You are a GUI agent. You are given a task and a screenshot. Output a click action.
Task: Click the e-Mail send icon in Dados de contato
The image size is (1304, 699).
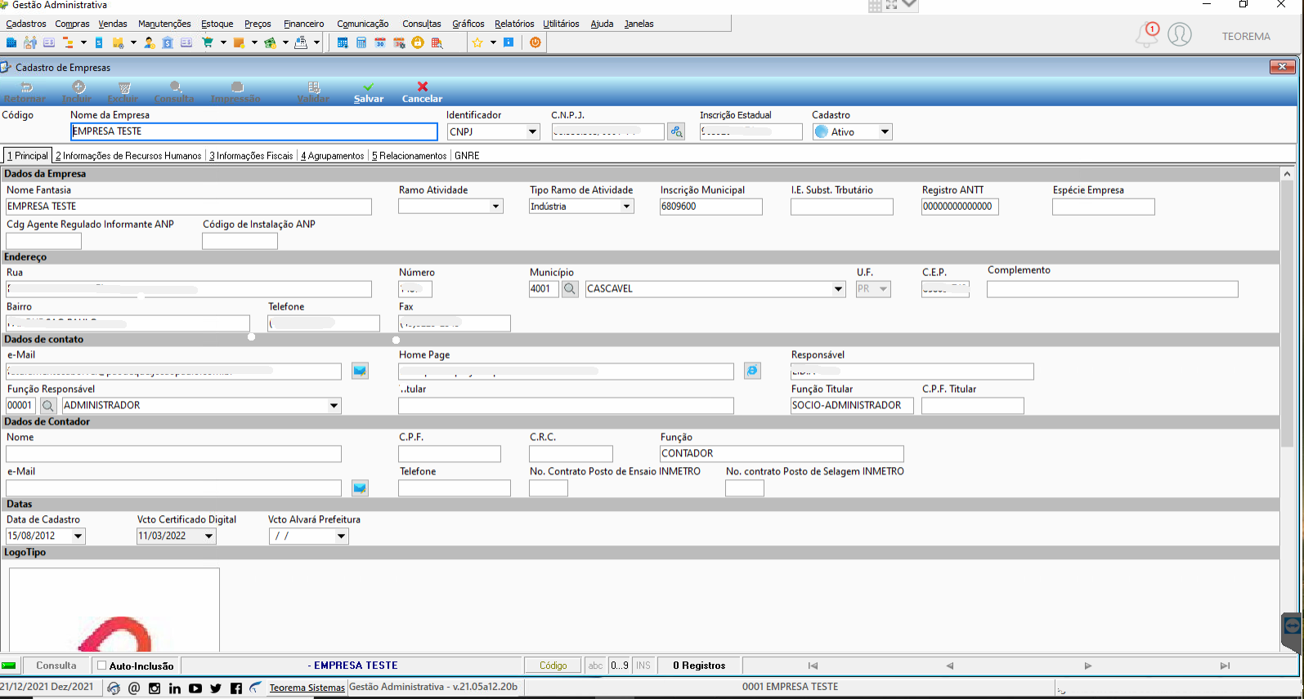tap(360, 372)
